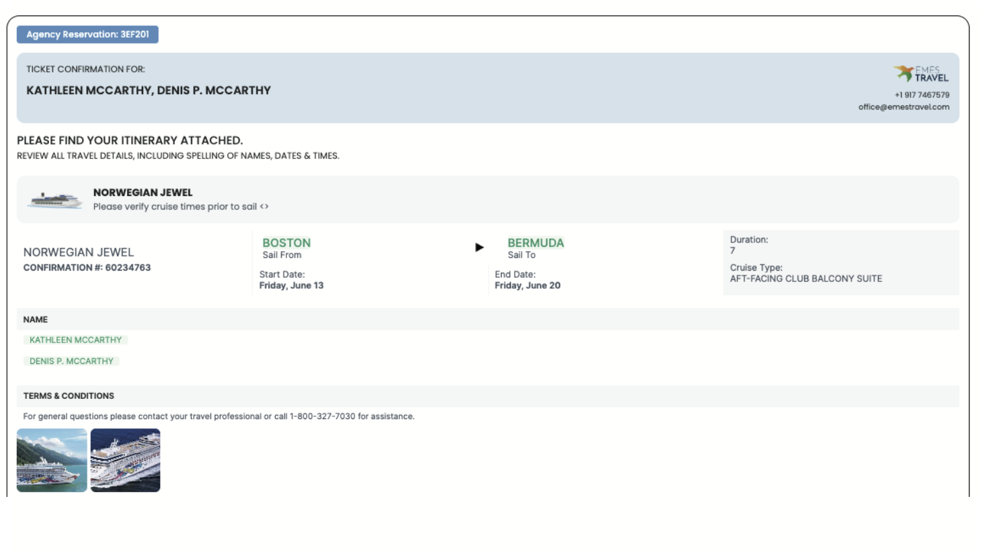Select the BERMUDA destination port
The height and width of the screenshot is (552, 983).
click(x=536, y=242)
